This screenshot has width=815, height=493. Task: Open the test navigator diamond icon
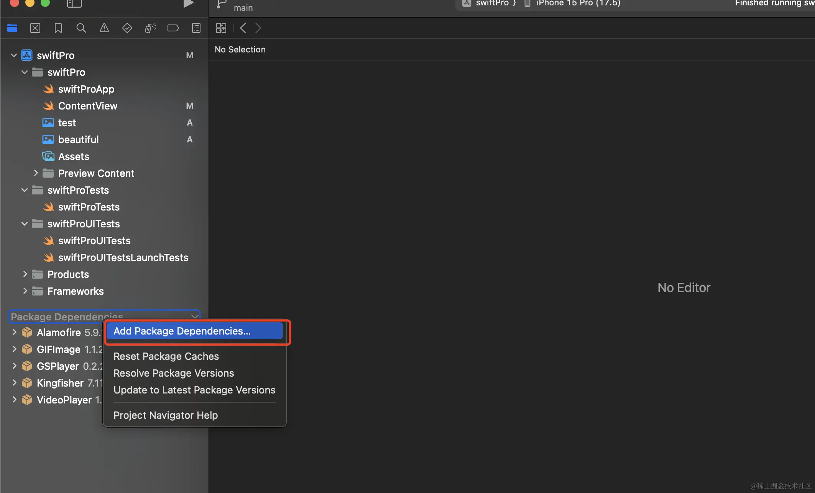click(x=127, y=28)
